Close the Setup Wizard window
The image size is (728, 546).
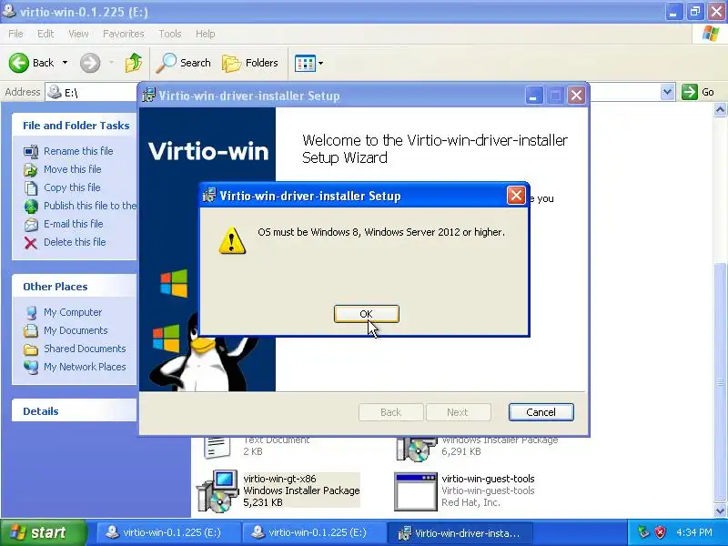[x=576, y=96]
